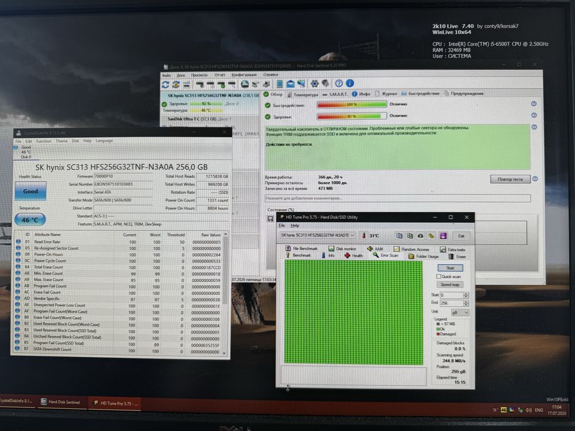Click help icon next to Повтор теста button
Image resolution: width=575 pixels, height=431 pixels.
click(x=535, y=179)
